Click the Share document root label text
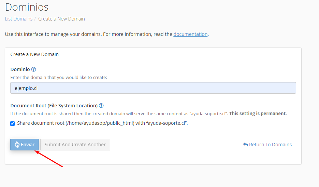This screenshot has width=319, height=187. click(x=102, y=123)
